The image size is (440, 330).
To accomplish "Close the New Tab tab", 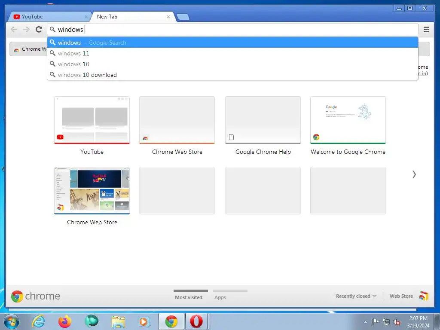I will tap(168, 17).
